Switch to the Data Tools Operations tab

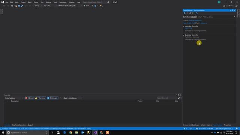tap(19, 125)
